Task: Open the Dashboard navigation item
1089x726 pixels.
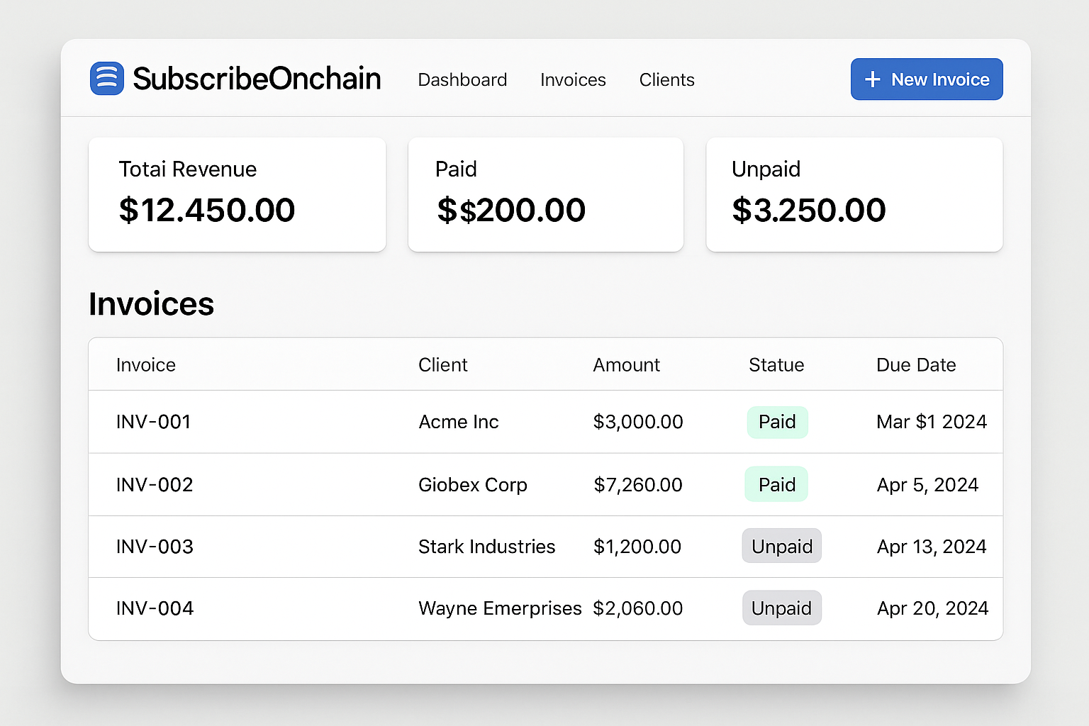Action: (462, 79)
